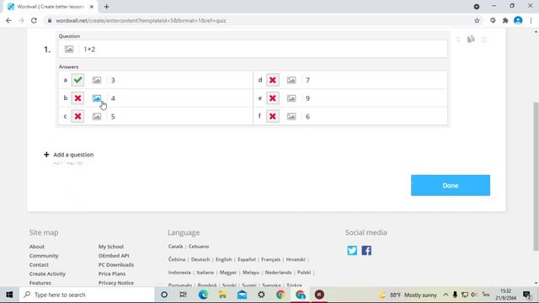Open File Explorer from the taskbar
Image resolution: width=539 pixels, height=303 pixels.
222,295
